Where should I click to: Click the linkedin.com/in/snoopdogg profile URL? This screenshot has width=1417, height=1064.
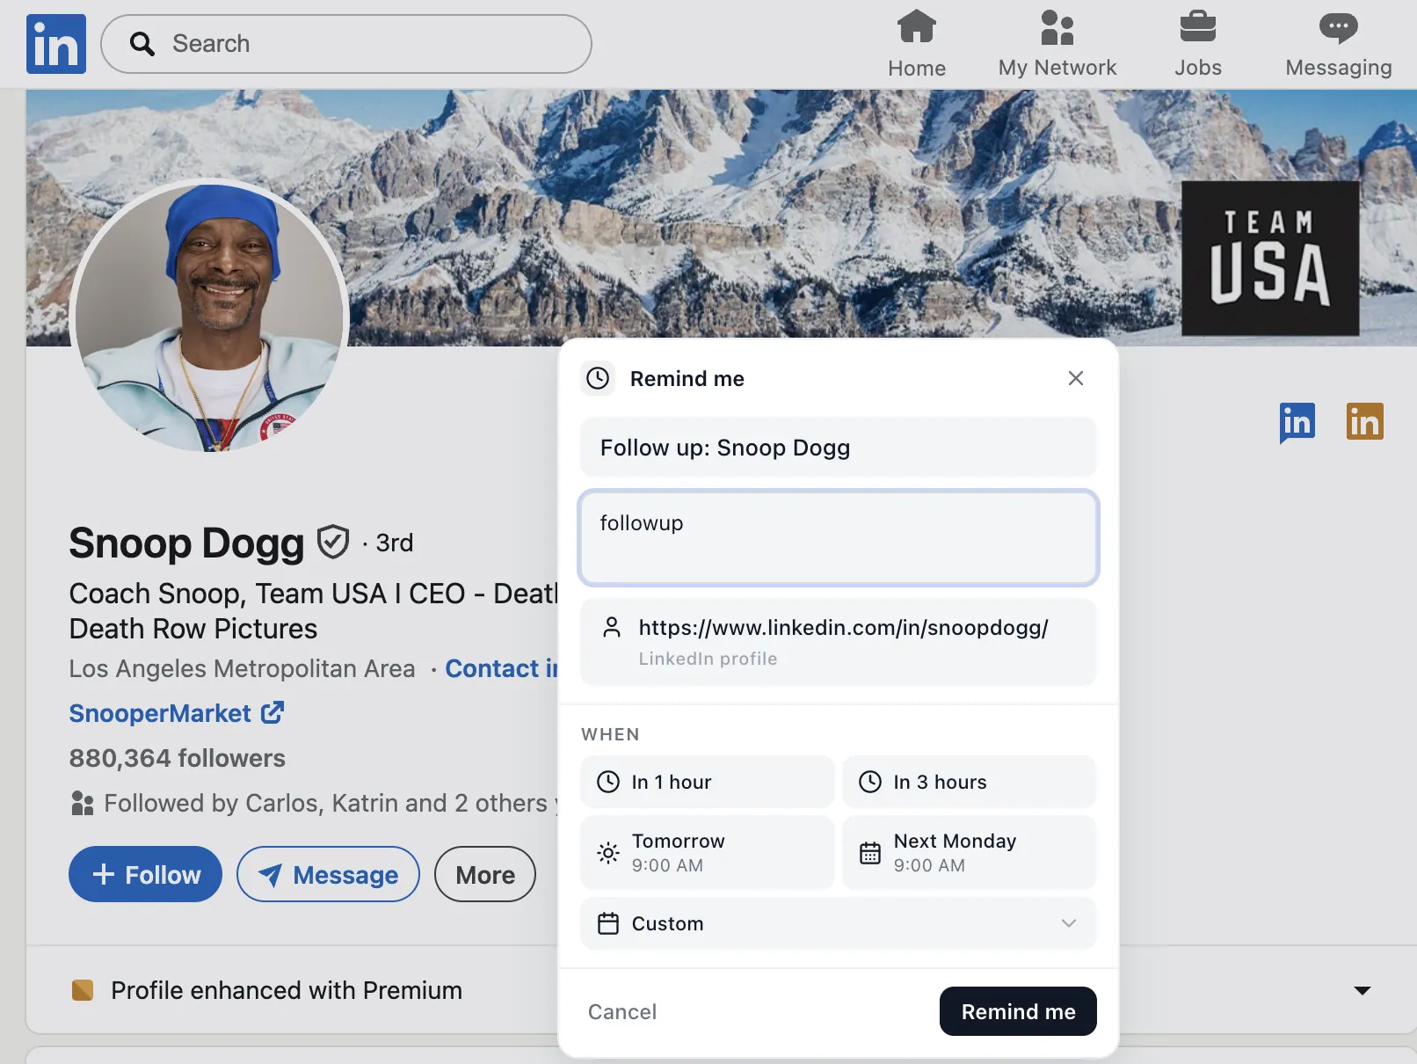coord(844,628)
